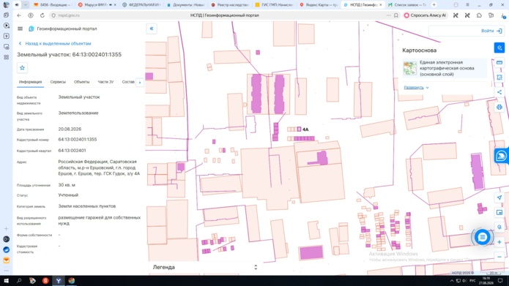Click Земли населенных пунктов category text

87,206
